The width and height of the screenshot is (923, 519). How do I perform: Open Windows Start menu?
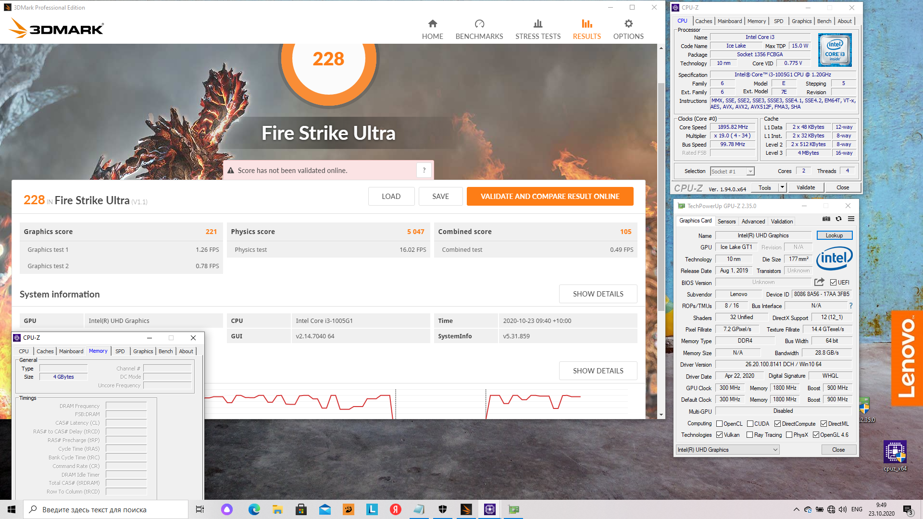12,509
